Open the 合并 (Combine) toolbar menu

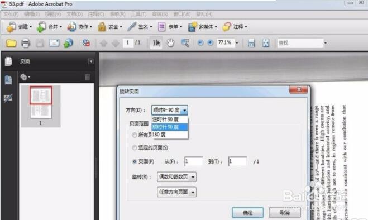[49, 27]
